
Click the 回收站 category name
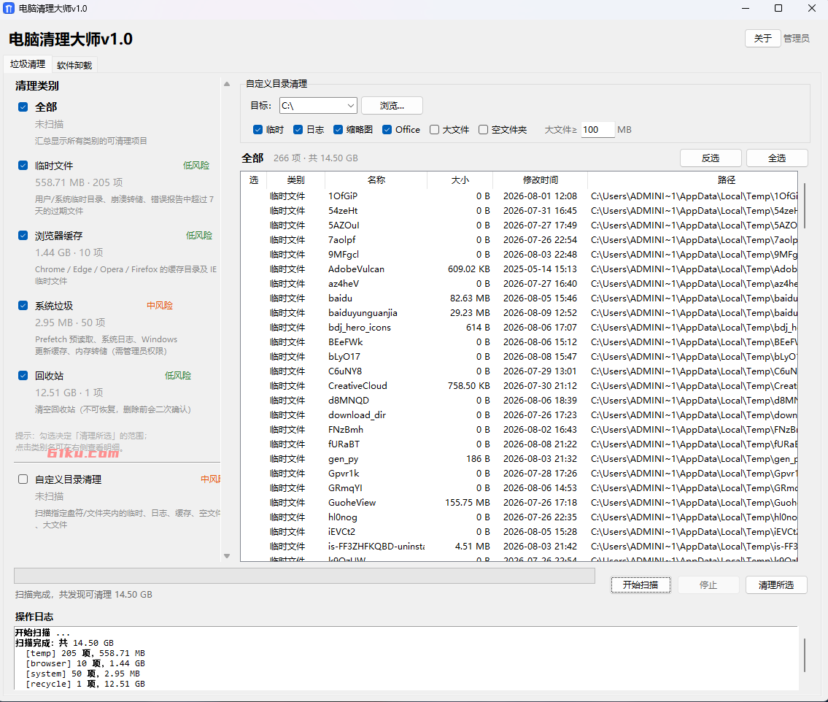coord(49,376)
